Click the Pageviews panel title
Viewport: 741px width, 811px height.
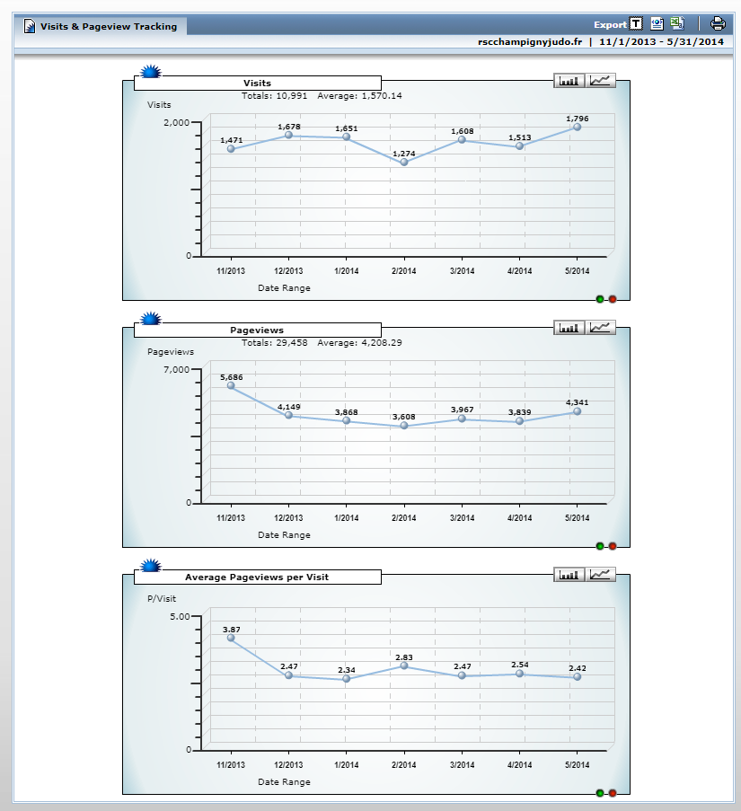click(257, 330)
